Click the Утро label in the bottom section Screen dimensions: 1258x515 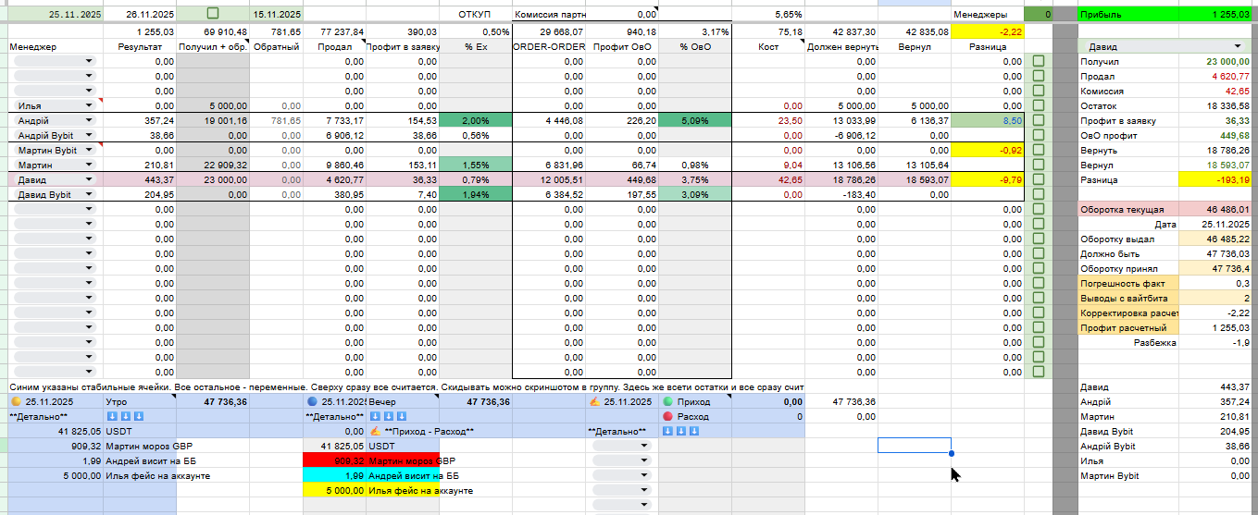(140, 402)
